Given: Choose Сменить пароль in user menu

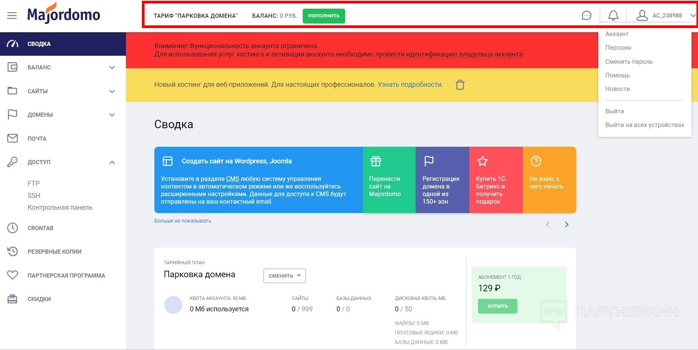Looking at the screenshot, I should point(629,61).
